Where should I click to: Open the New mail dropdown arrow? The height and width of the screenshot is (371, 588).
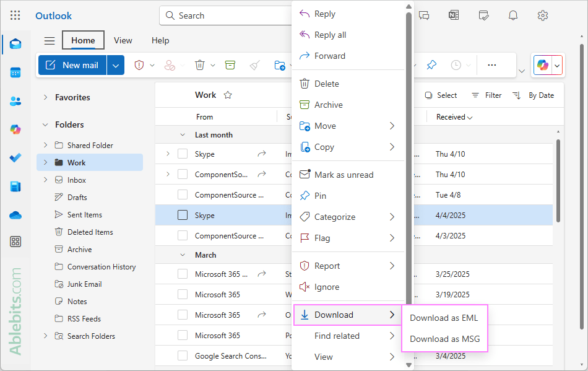tap(116, 65)
